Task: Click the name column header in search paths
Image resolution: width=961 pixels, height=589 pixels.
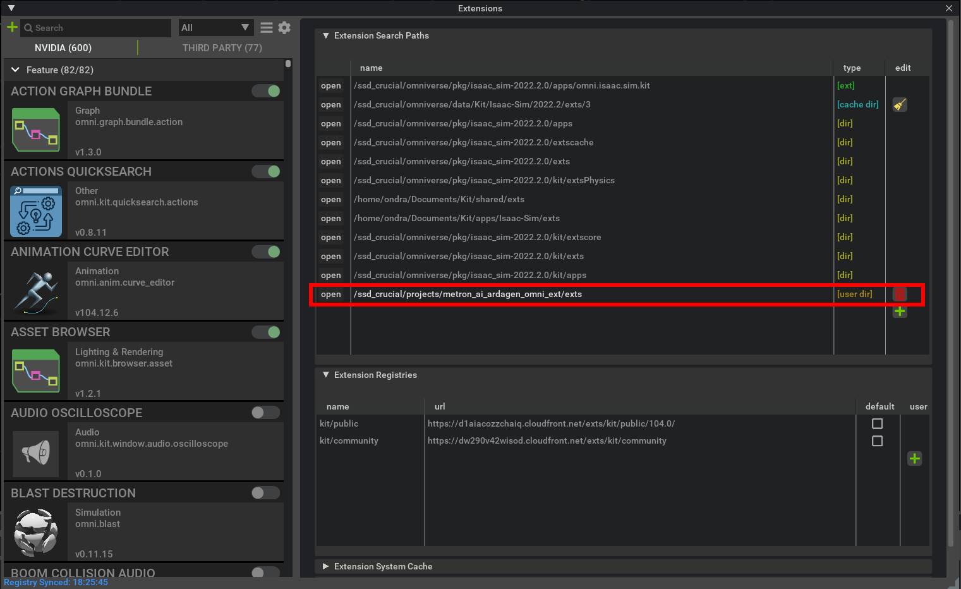Action: [371, 68]
